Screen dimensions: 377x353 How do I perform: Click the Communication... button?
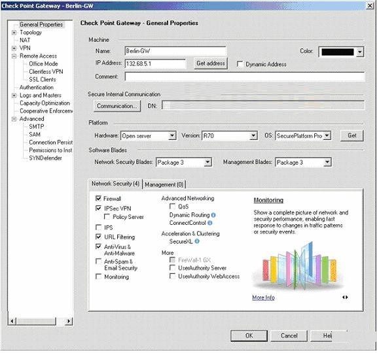click(x=117, y=106)
